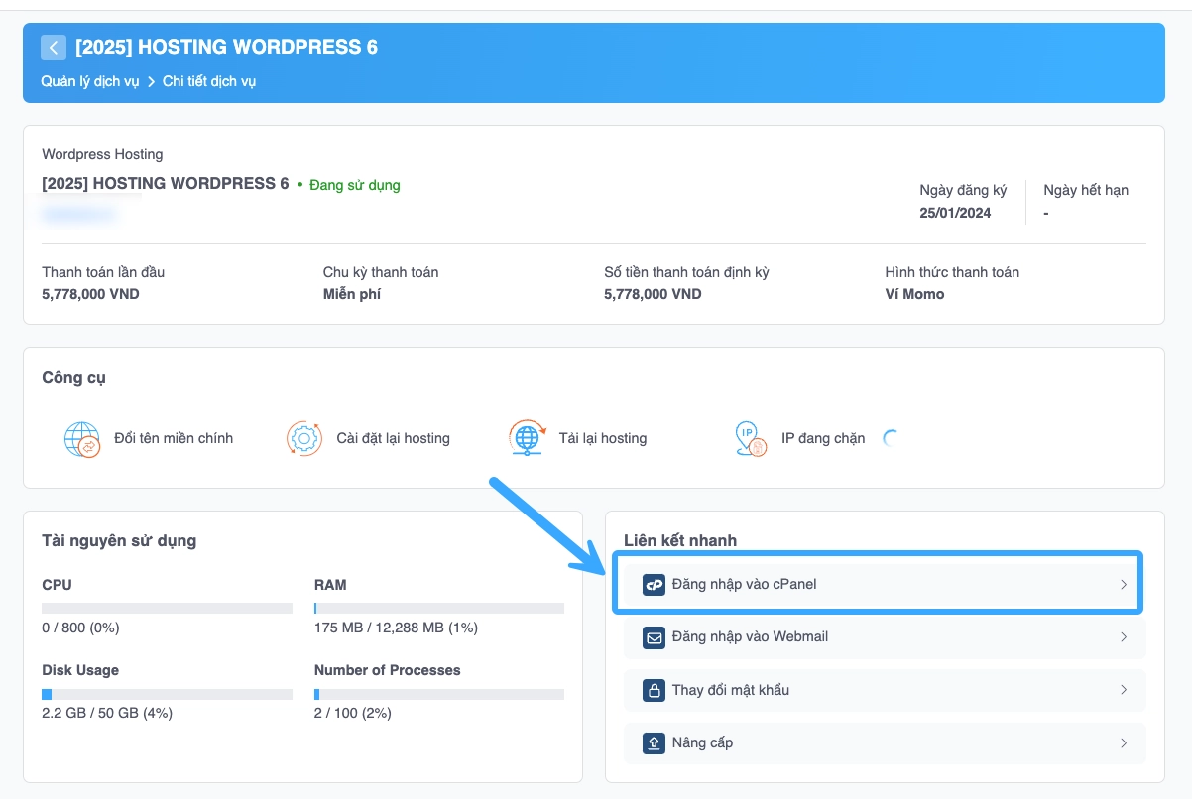Click the highlighted Đăng nhập vào cPanel row
This screenshot has height=799, width=1192.
pos(878,584)
